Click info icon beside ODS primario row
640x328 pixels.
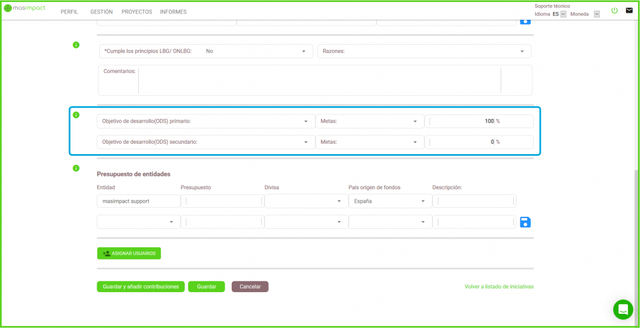tap(76, 115)
